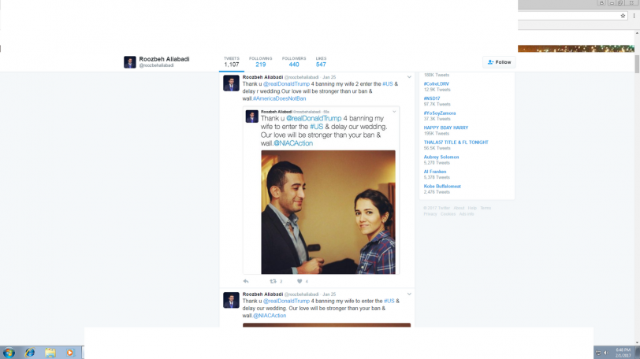The width and height of the screenshot is (640, 359).
Task: Open trending topic Kobe Buffalomeat
Action: point(442,187)
